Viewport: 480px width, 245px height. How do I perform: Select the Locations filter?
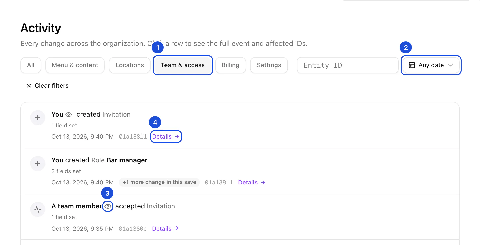(130, 65)
